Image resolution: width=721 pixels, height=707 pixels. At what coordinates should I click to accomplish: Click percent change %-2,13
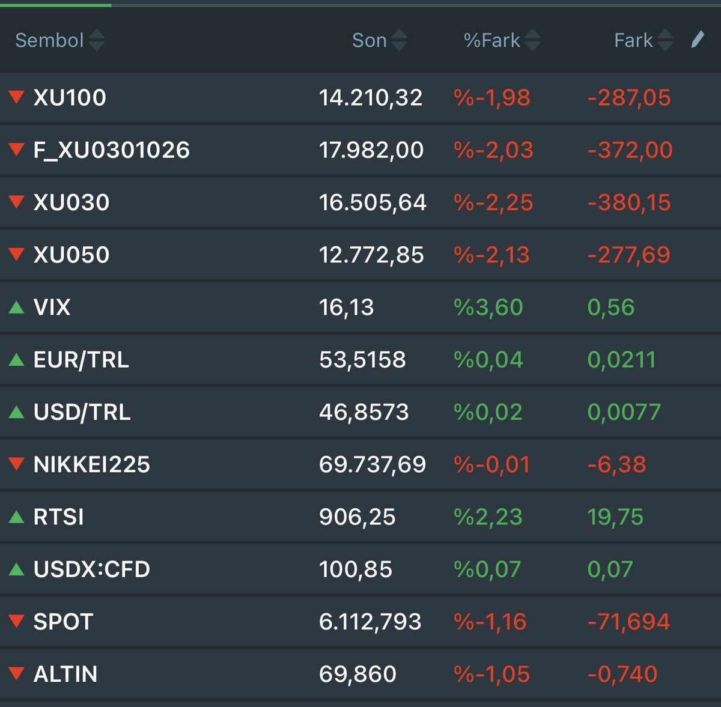pos(491,255)
